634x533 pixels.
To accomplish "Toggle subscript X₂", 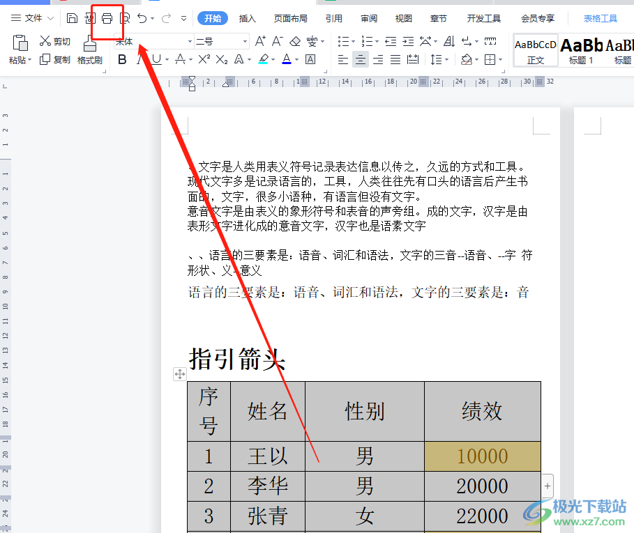I will coord(222,60).
